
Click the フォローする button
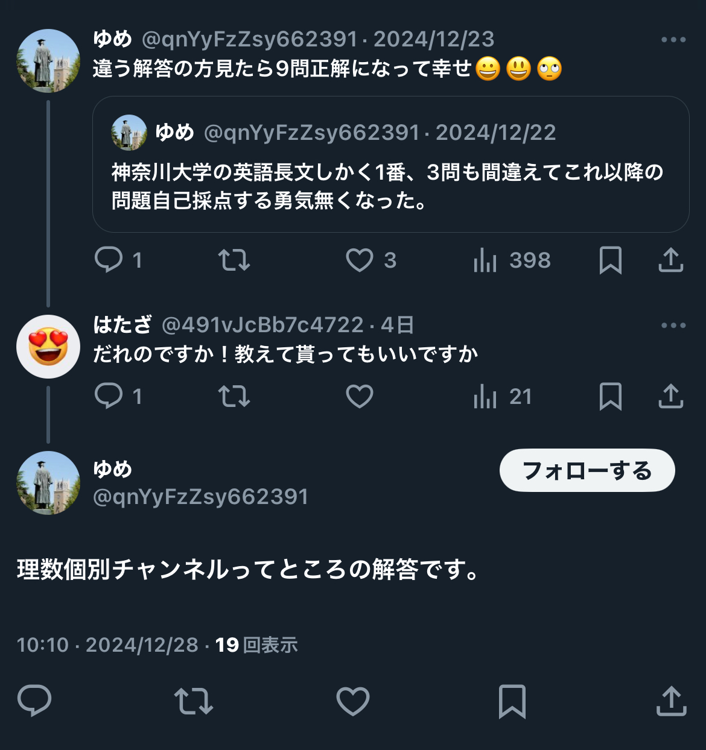coord(587,470)
